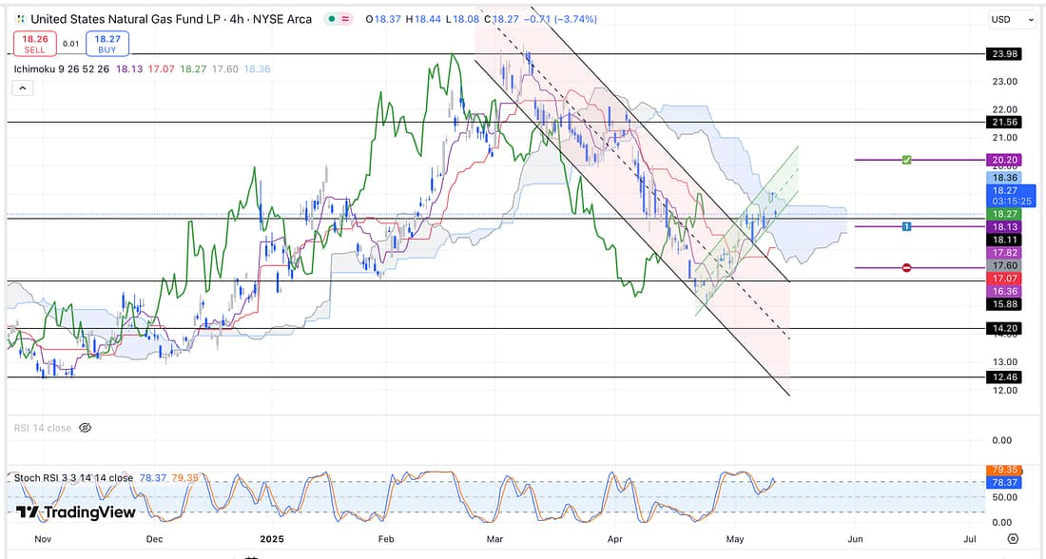The height and width of the screenshot is (559, 1046).
Task: Collapse the indicator legend with the chevron
Action: click(x=23, y=87)
